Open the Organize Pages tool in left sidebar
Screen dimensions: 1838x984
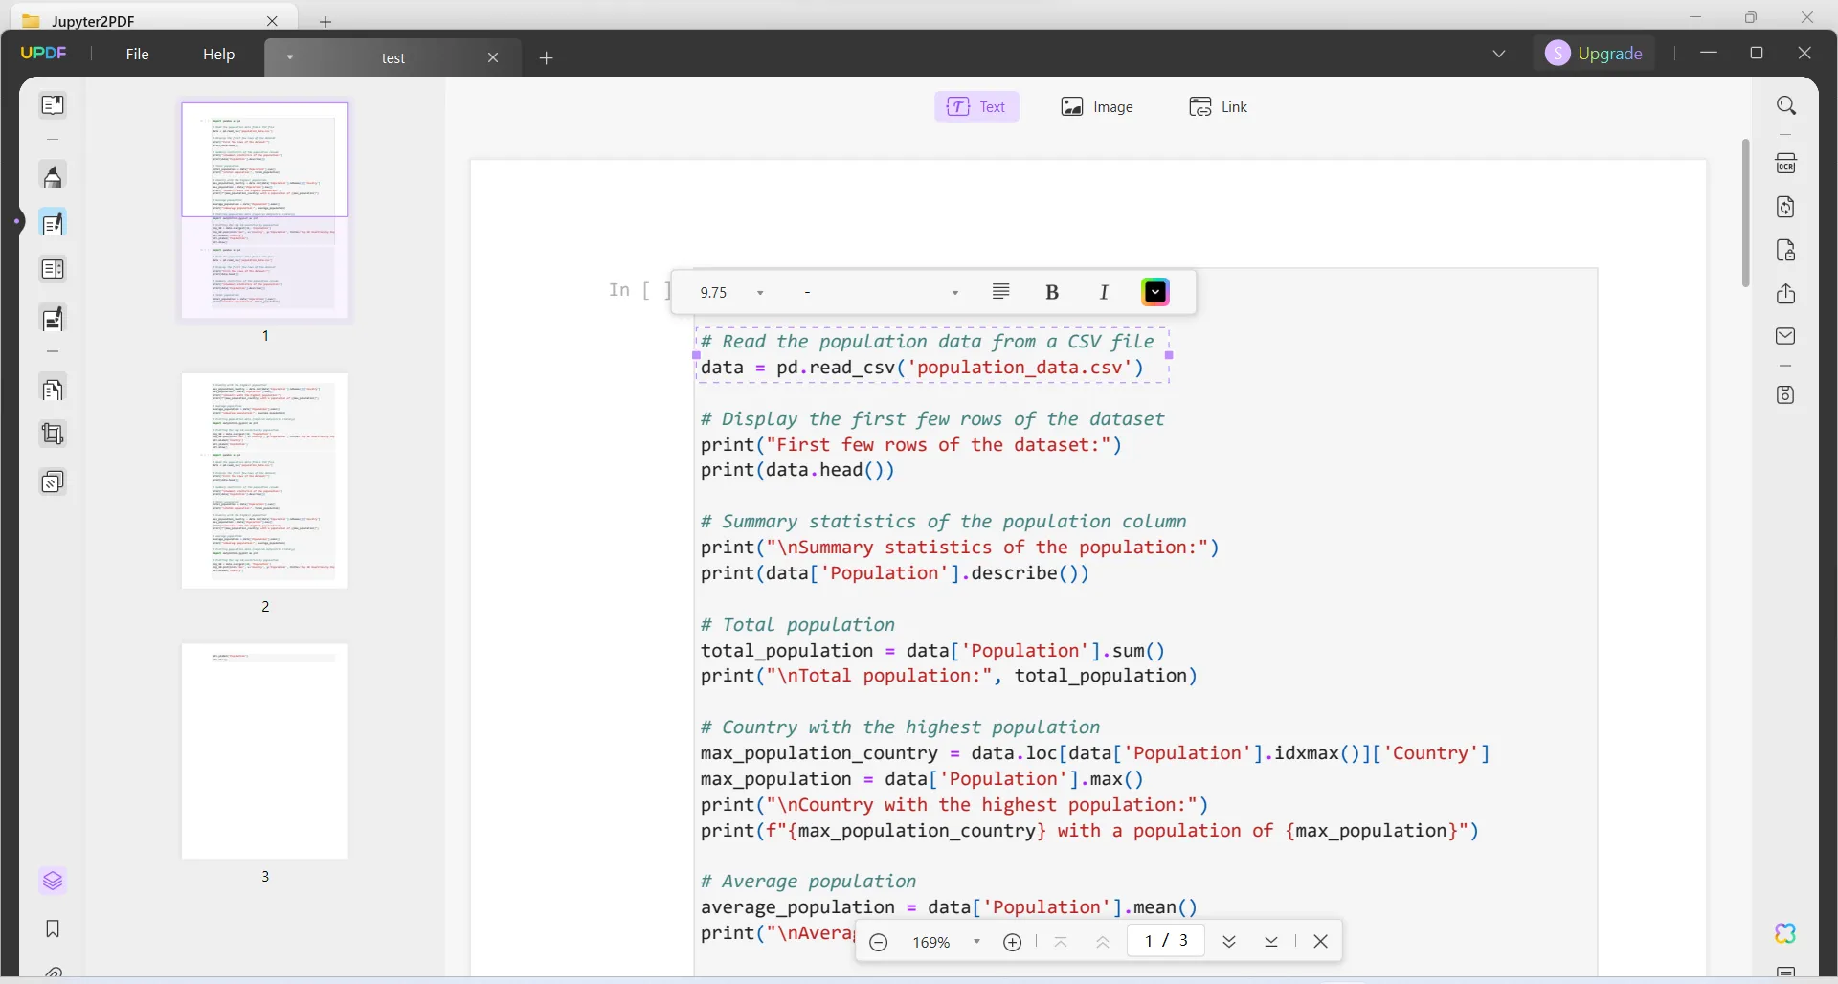[x=53, y=390]
